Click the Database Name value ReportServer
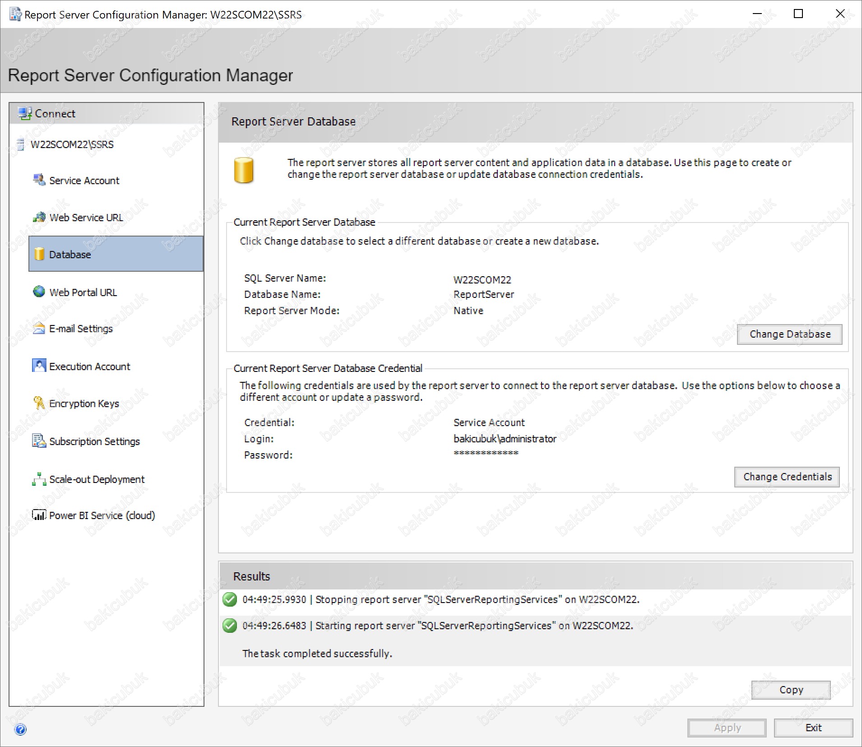 click(484, 295)
